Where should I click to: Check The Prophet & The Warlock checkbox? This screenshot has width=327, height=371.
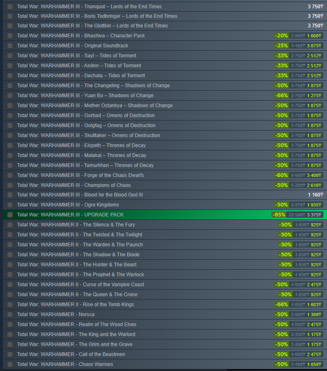click(x=10, y=275)
